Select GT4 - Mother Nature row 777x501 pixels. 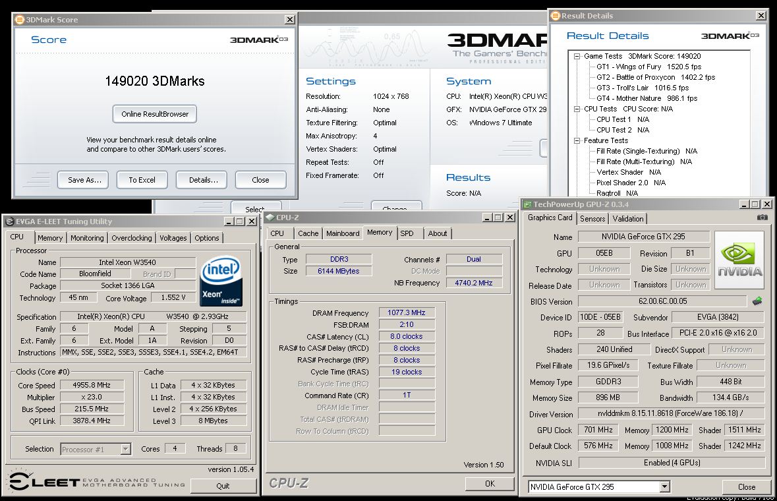647,99
